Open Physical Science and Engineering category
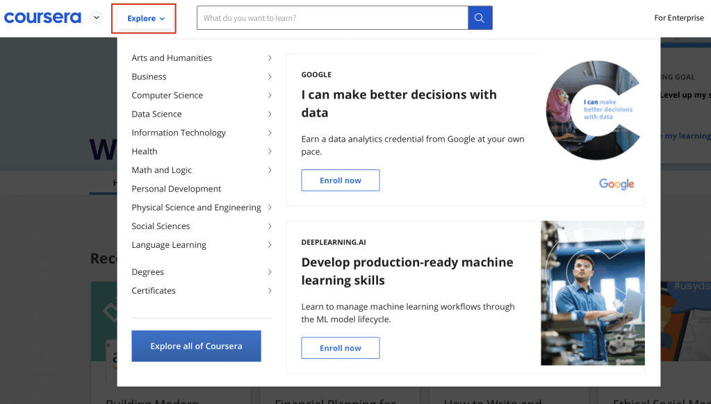 pyautogui.click(x=196, y=208)
